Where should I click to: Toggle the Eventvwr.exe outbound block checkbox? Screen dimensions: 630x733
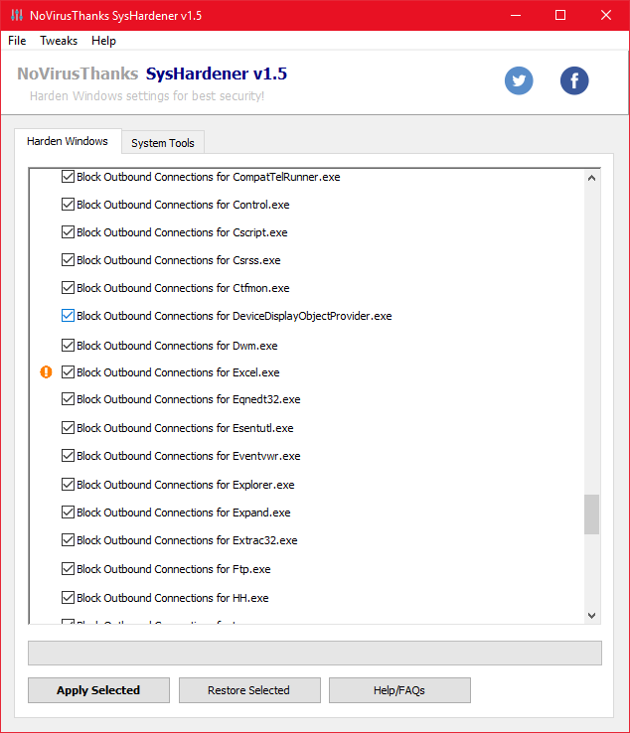tap(68, 456)
